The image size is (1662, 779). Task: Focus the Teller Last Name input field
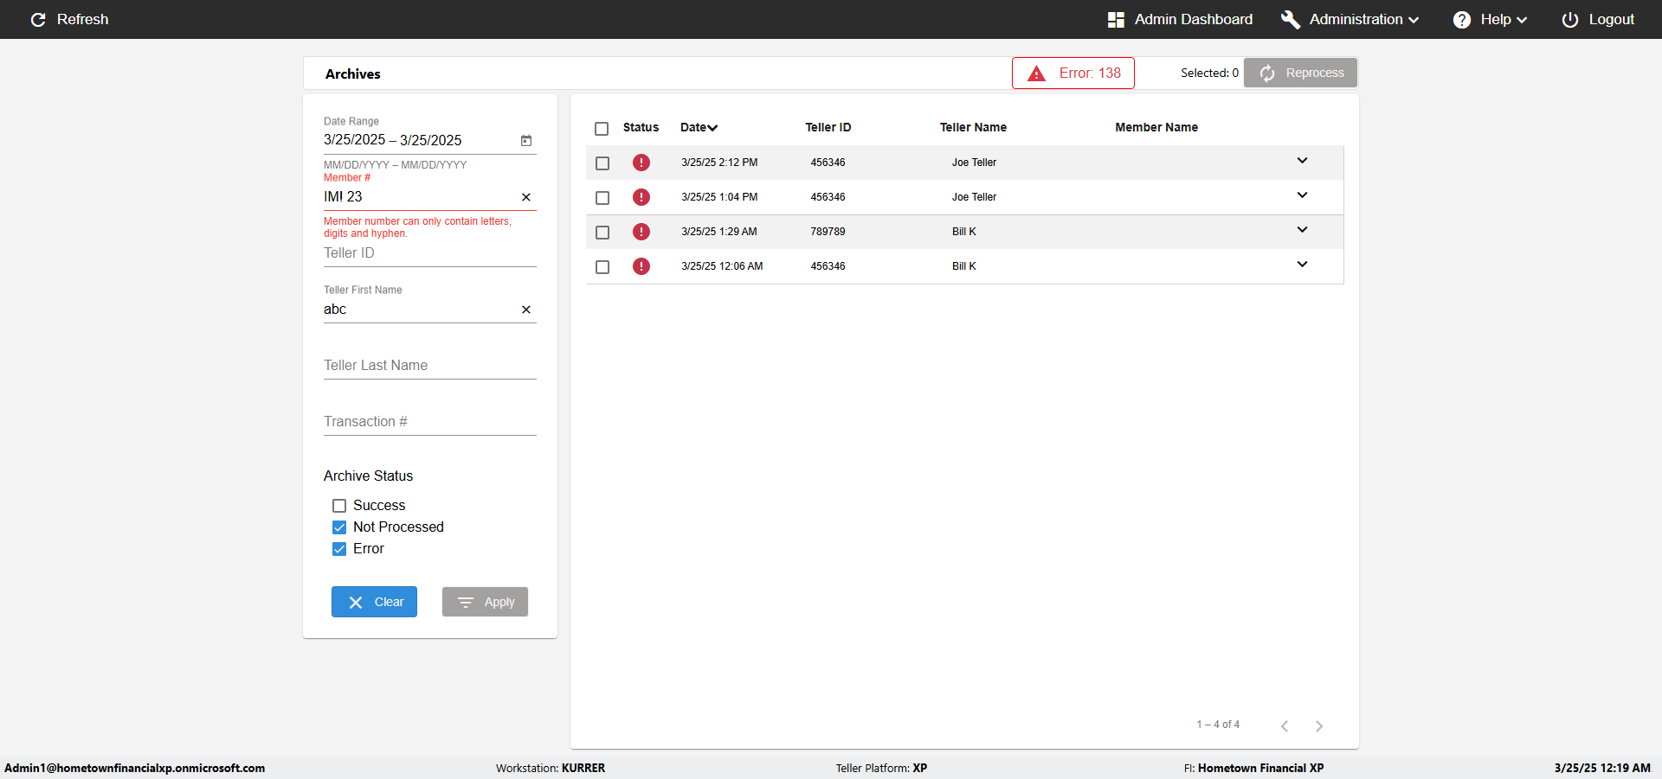pyautogui.click(x=429, y=366)
